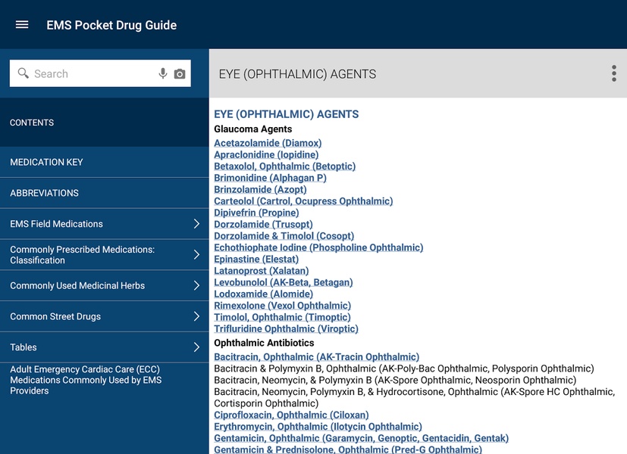
Task: Click the blue EYE (OPHTHALMIC) AGENTS heading
Action: point(287,114)
